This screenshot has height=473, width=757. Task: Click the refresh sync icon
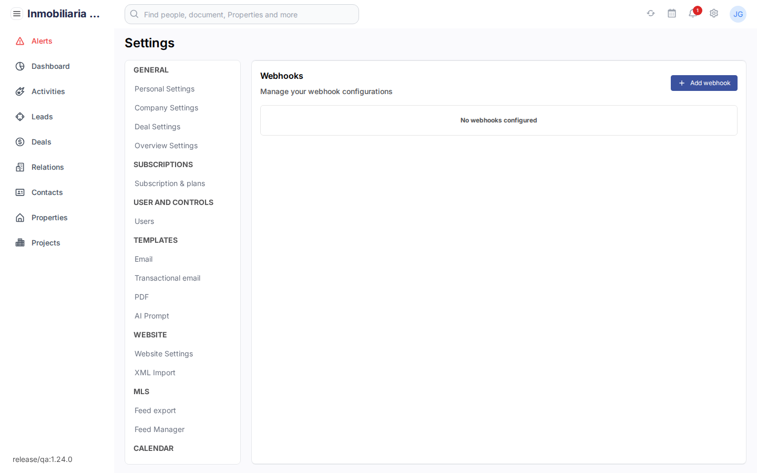(651, 14)
